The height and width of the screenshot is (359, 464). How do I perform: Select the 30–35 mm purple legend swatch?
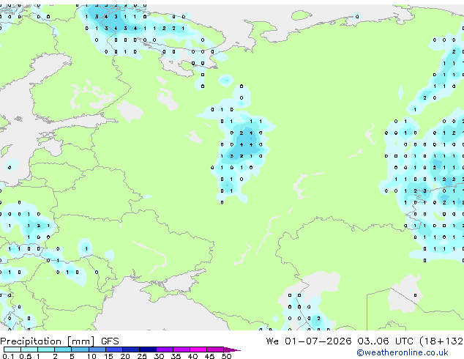pyautogui.click(x=165, y=349)
